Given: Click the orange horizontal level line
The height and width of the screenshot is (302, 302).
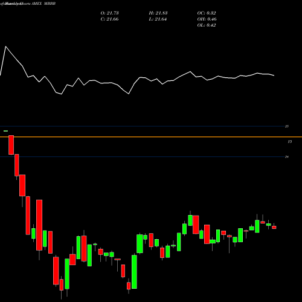Looking at the screenshot, I should [x=151, y=137].
